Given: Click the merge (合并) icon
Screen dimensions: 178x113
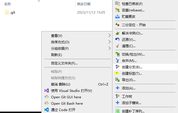Looking at the screenshot, I should coord(117,61).
